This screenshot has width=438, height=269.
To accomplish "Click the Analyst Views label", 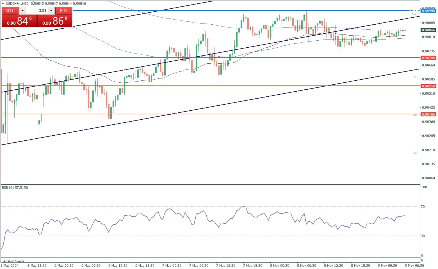I will tap(14, 261).
